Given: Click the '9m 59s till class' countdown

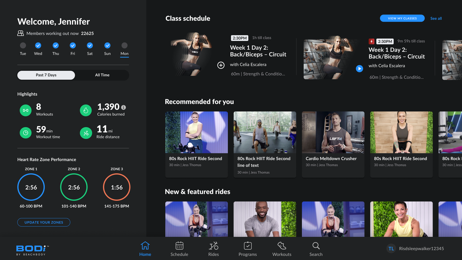Looking at the screenshot, I should pos(411,41).
